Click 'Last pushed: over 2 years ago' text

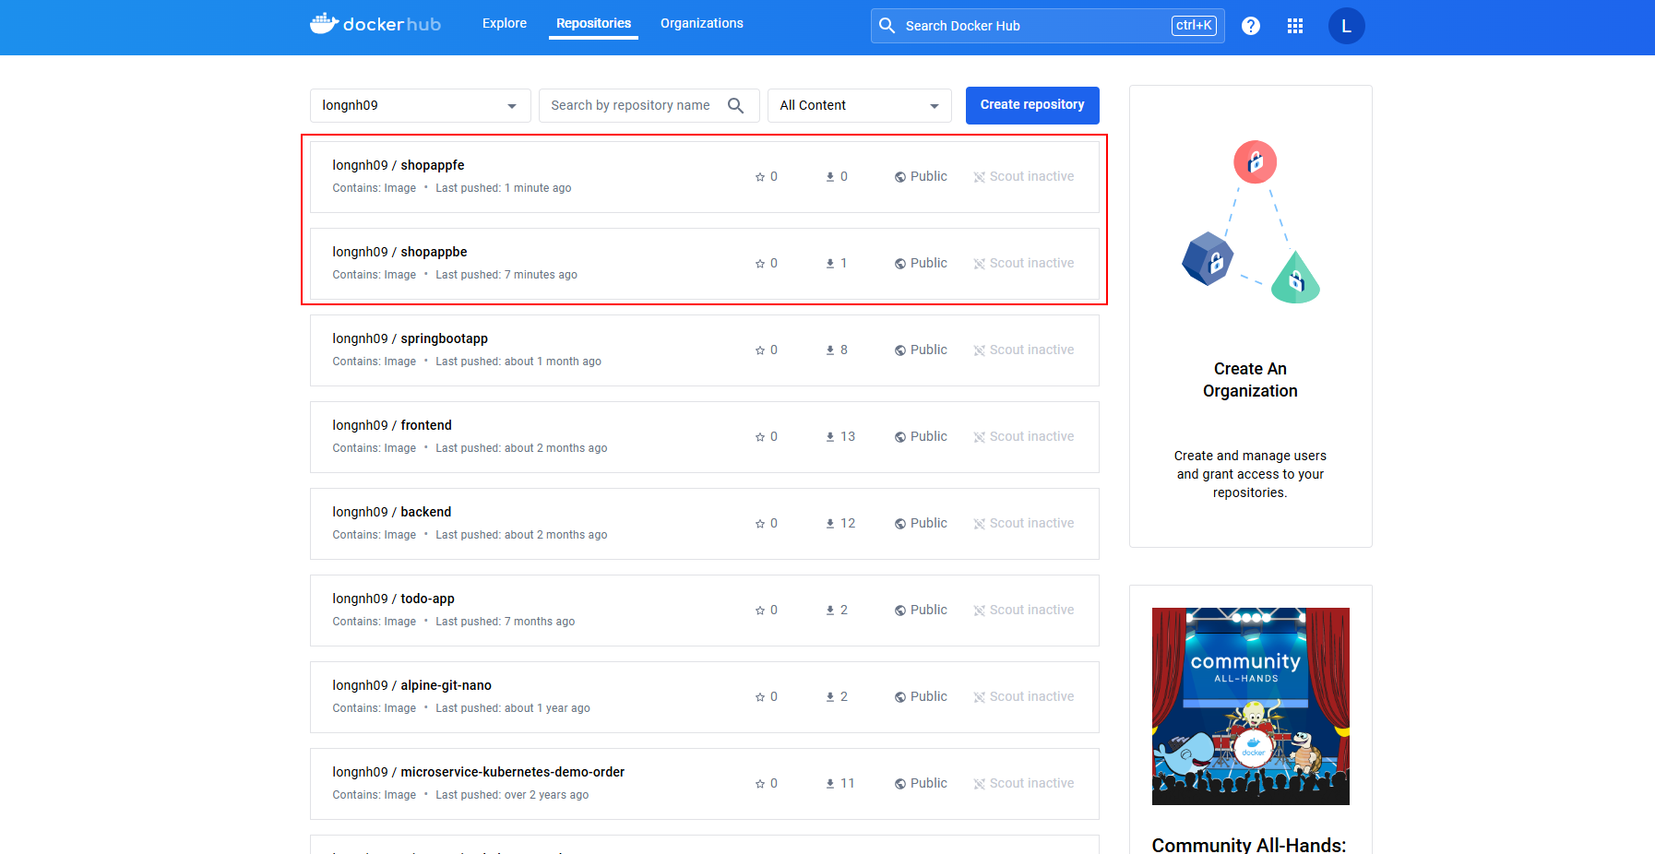point(512,795)
